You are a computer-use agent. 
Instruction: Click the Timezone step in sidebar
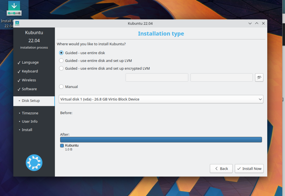[30, 113]
